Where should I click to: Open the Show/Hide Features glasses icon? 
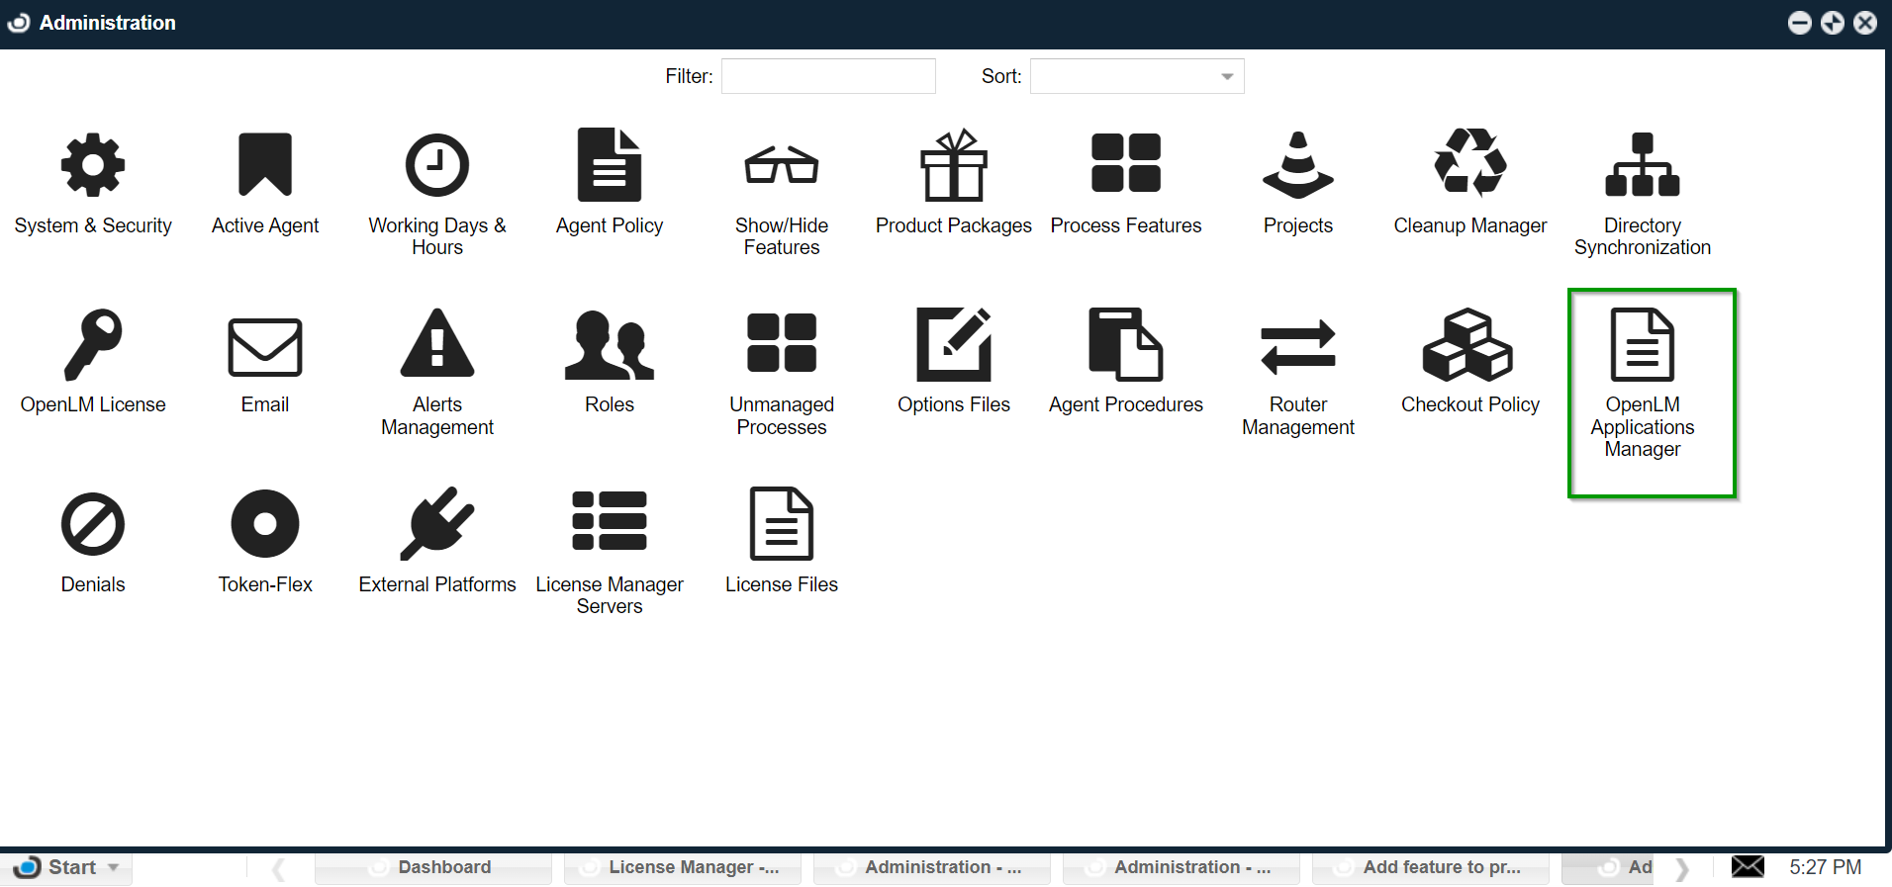coord(781,166)
